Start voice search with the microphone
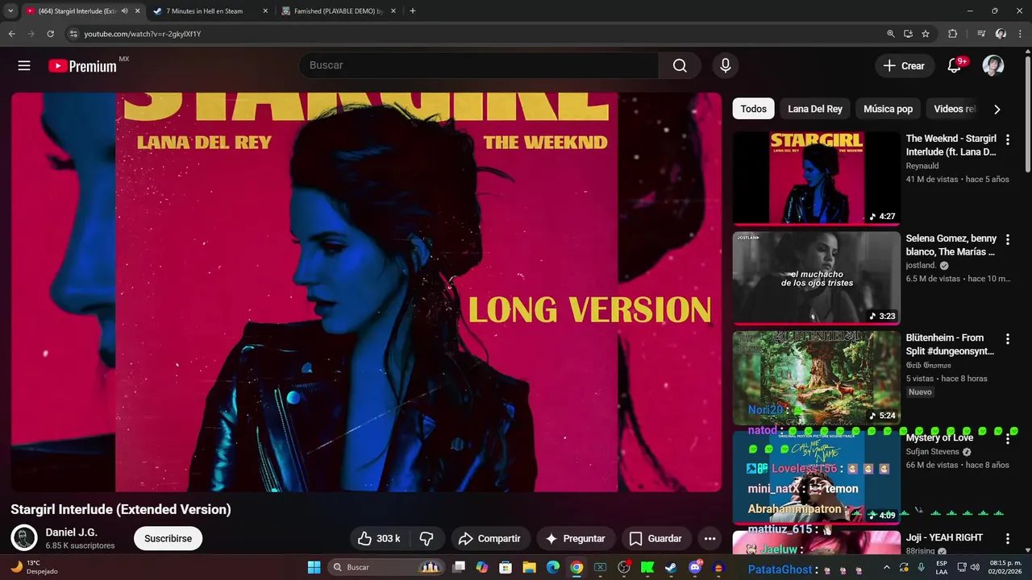Screen dimensions: 1032x580 [x=726, y=66]
